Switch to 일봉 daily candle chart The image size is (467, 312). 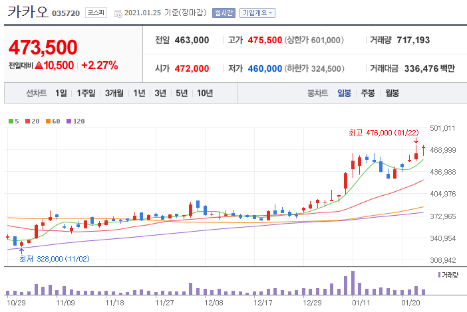tap(345, 94)
